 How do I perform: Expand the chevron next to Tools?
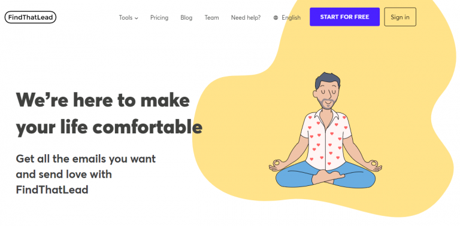click(137, 18)
